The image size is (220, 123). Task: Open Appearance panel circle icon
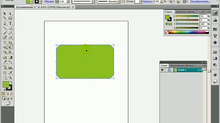(215, 75)
